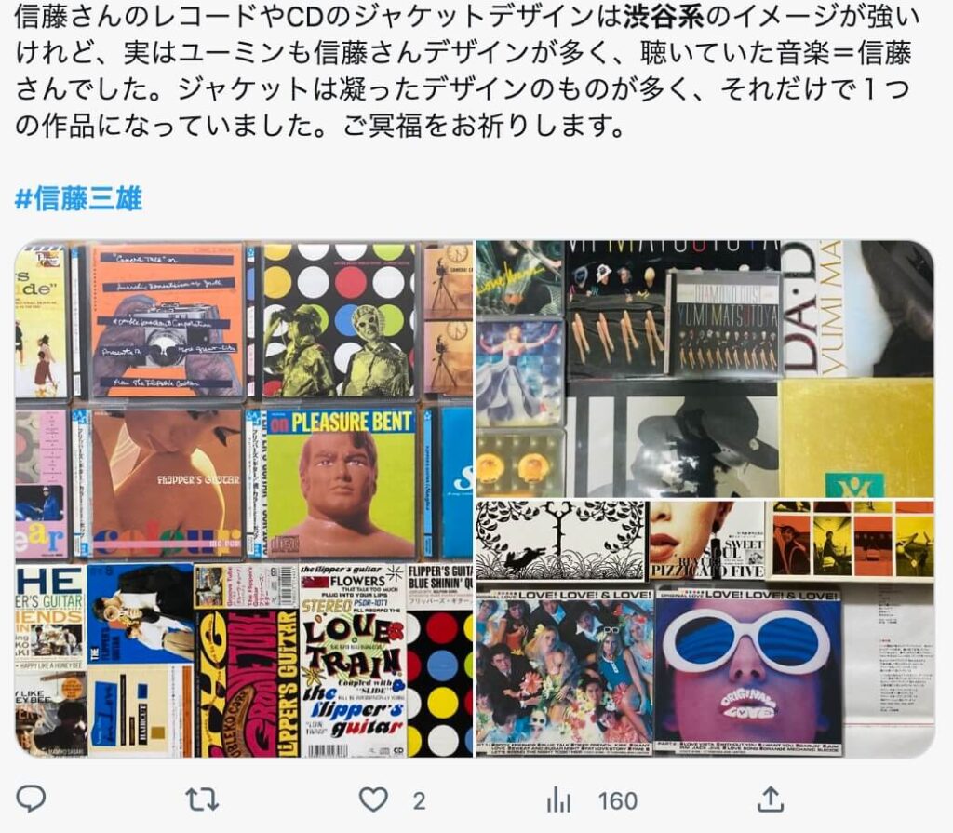
Task: Click the share upload icon
Action: 770,799
